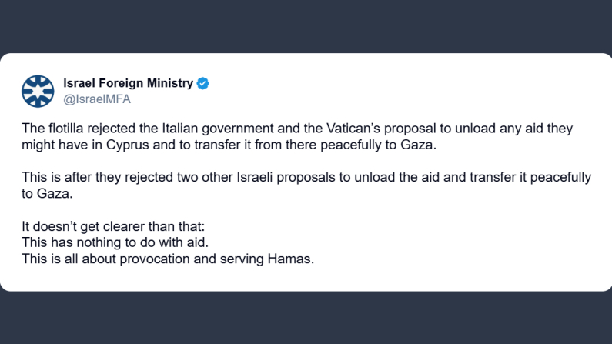Open the Israel Foreign Ministry display name
This screenshot has width=612, height=344.
click(x=128, y=83)
